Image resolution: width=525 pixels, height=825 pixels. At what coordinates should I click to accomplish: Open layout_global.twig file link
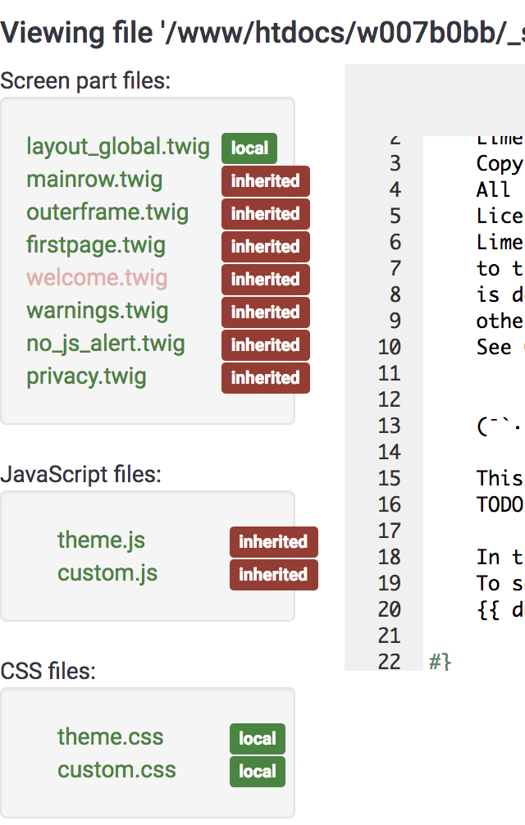click(x=118, y=148)
